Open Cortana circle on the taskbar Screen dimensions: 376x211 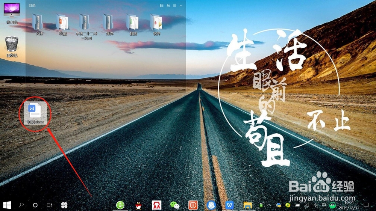(x=35, y=205)
